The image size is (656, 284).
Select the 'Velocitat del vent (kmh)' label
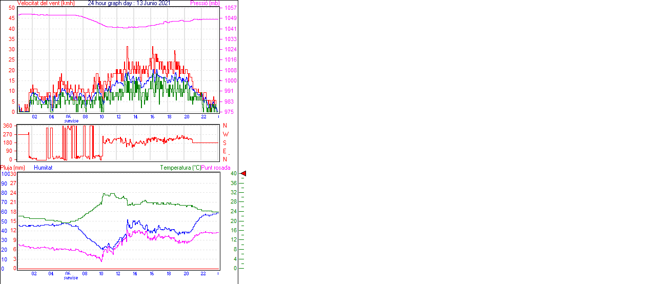(x=46, y=3)
